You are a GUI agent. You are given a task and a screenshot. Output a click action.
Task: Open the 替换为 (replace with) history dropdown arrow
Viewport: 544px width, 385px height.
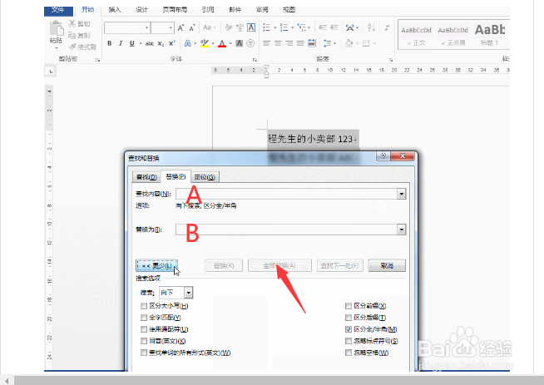click(x=402, y=230)
